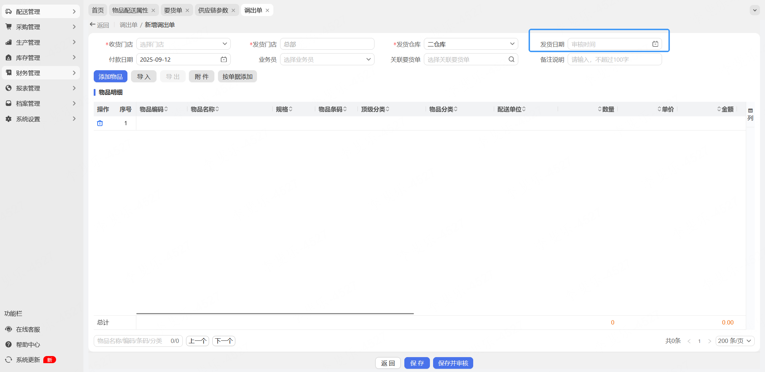Click the 保存 button
765x372 pixels.
click(x=417, y=363)
